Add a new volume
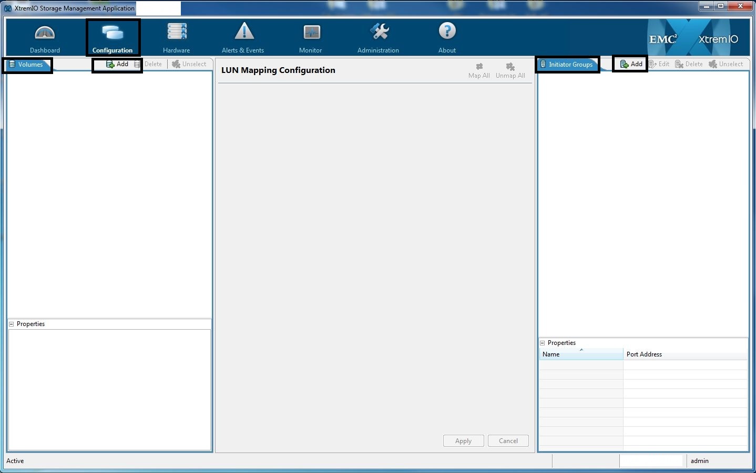This screenshot has width=756, height=473. [117, 64]
